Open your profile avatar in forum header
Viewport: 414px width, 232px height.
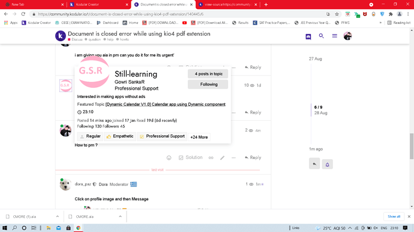click(347, 36)
